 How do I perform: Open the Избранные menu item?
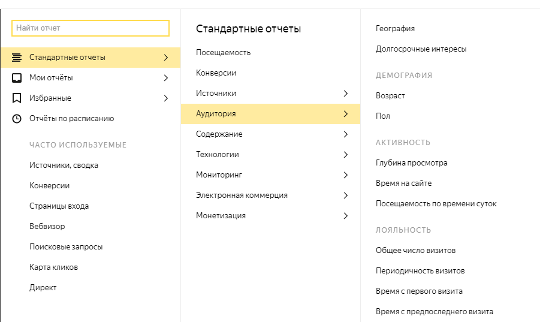pyautogui.click(x=90, y=98)
